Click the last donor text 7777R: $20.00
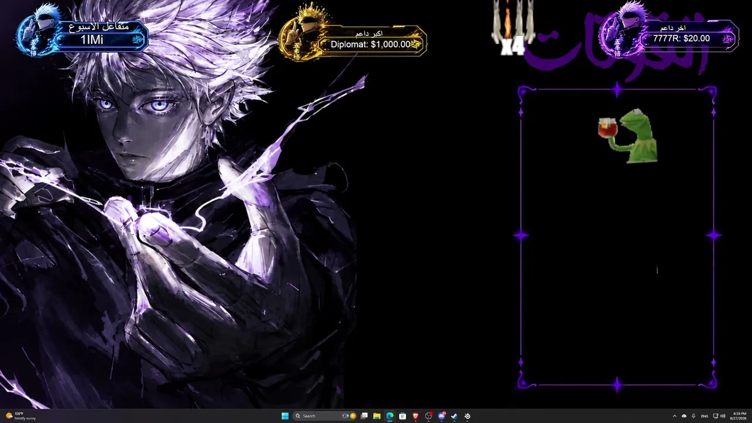 pyautogui.click(x=681, y=38)
